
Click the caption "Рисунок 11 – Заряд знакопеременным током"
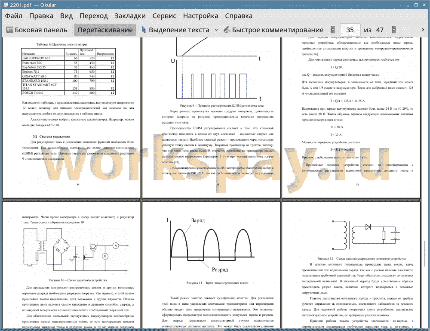218,283
